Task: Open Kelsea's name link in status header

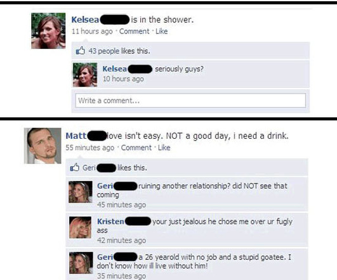Action: [85, 20]
